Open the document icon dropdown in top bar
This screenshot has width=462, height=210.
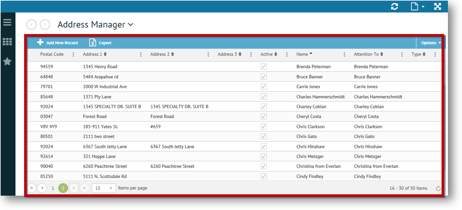point(417,6)
